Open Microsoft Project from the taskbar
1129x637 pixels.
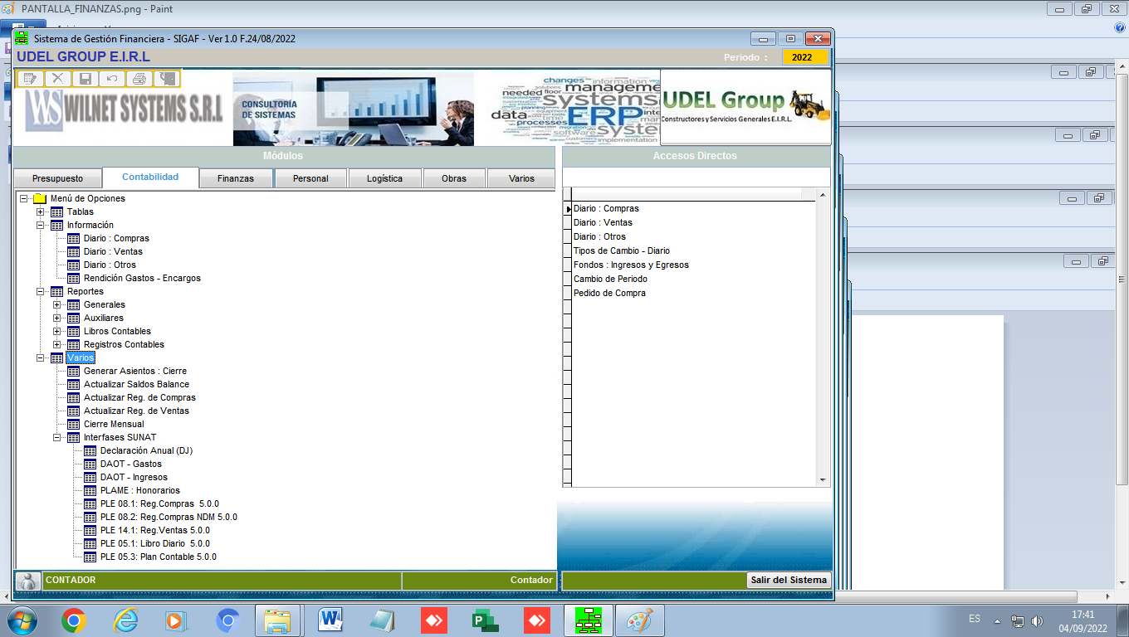(485, 620)
